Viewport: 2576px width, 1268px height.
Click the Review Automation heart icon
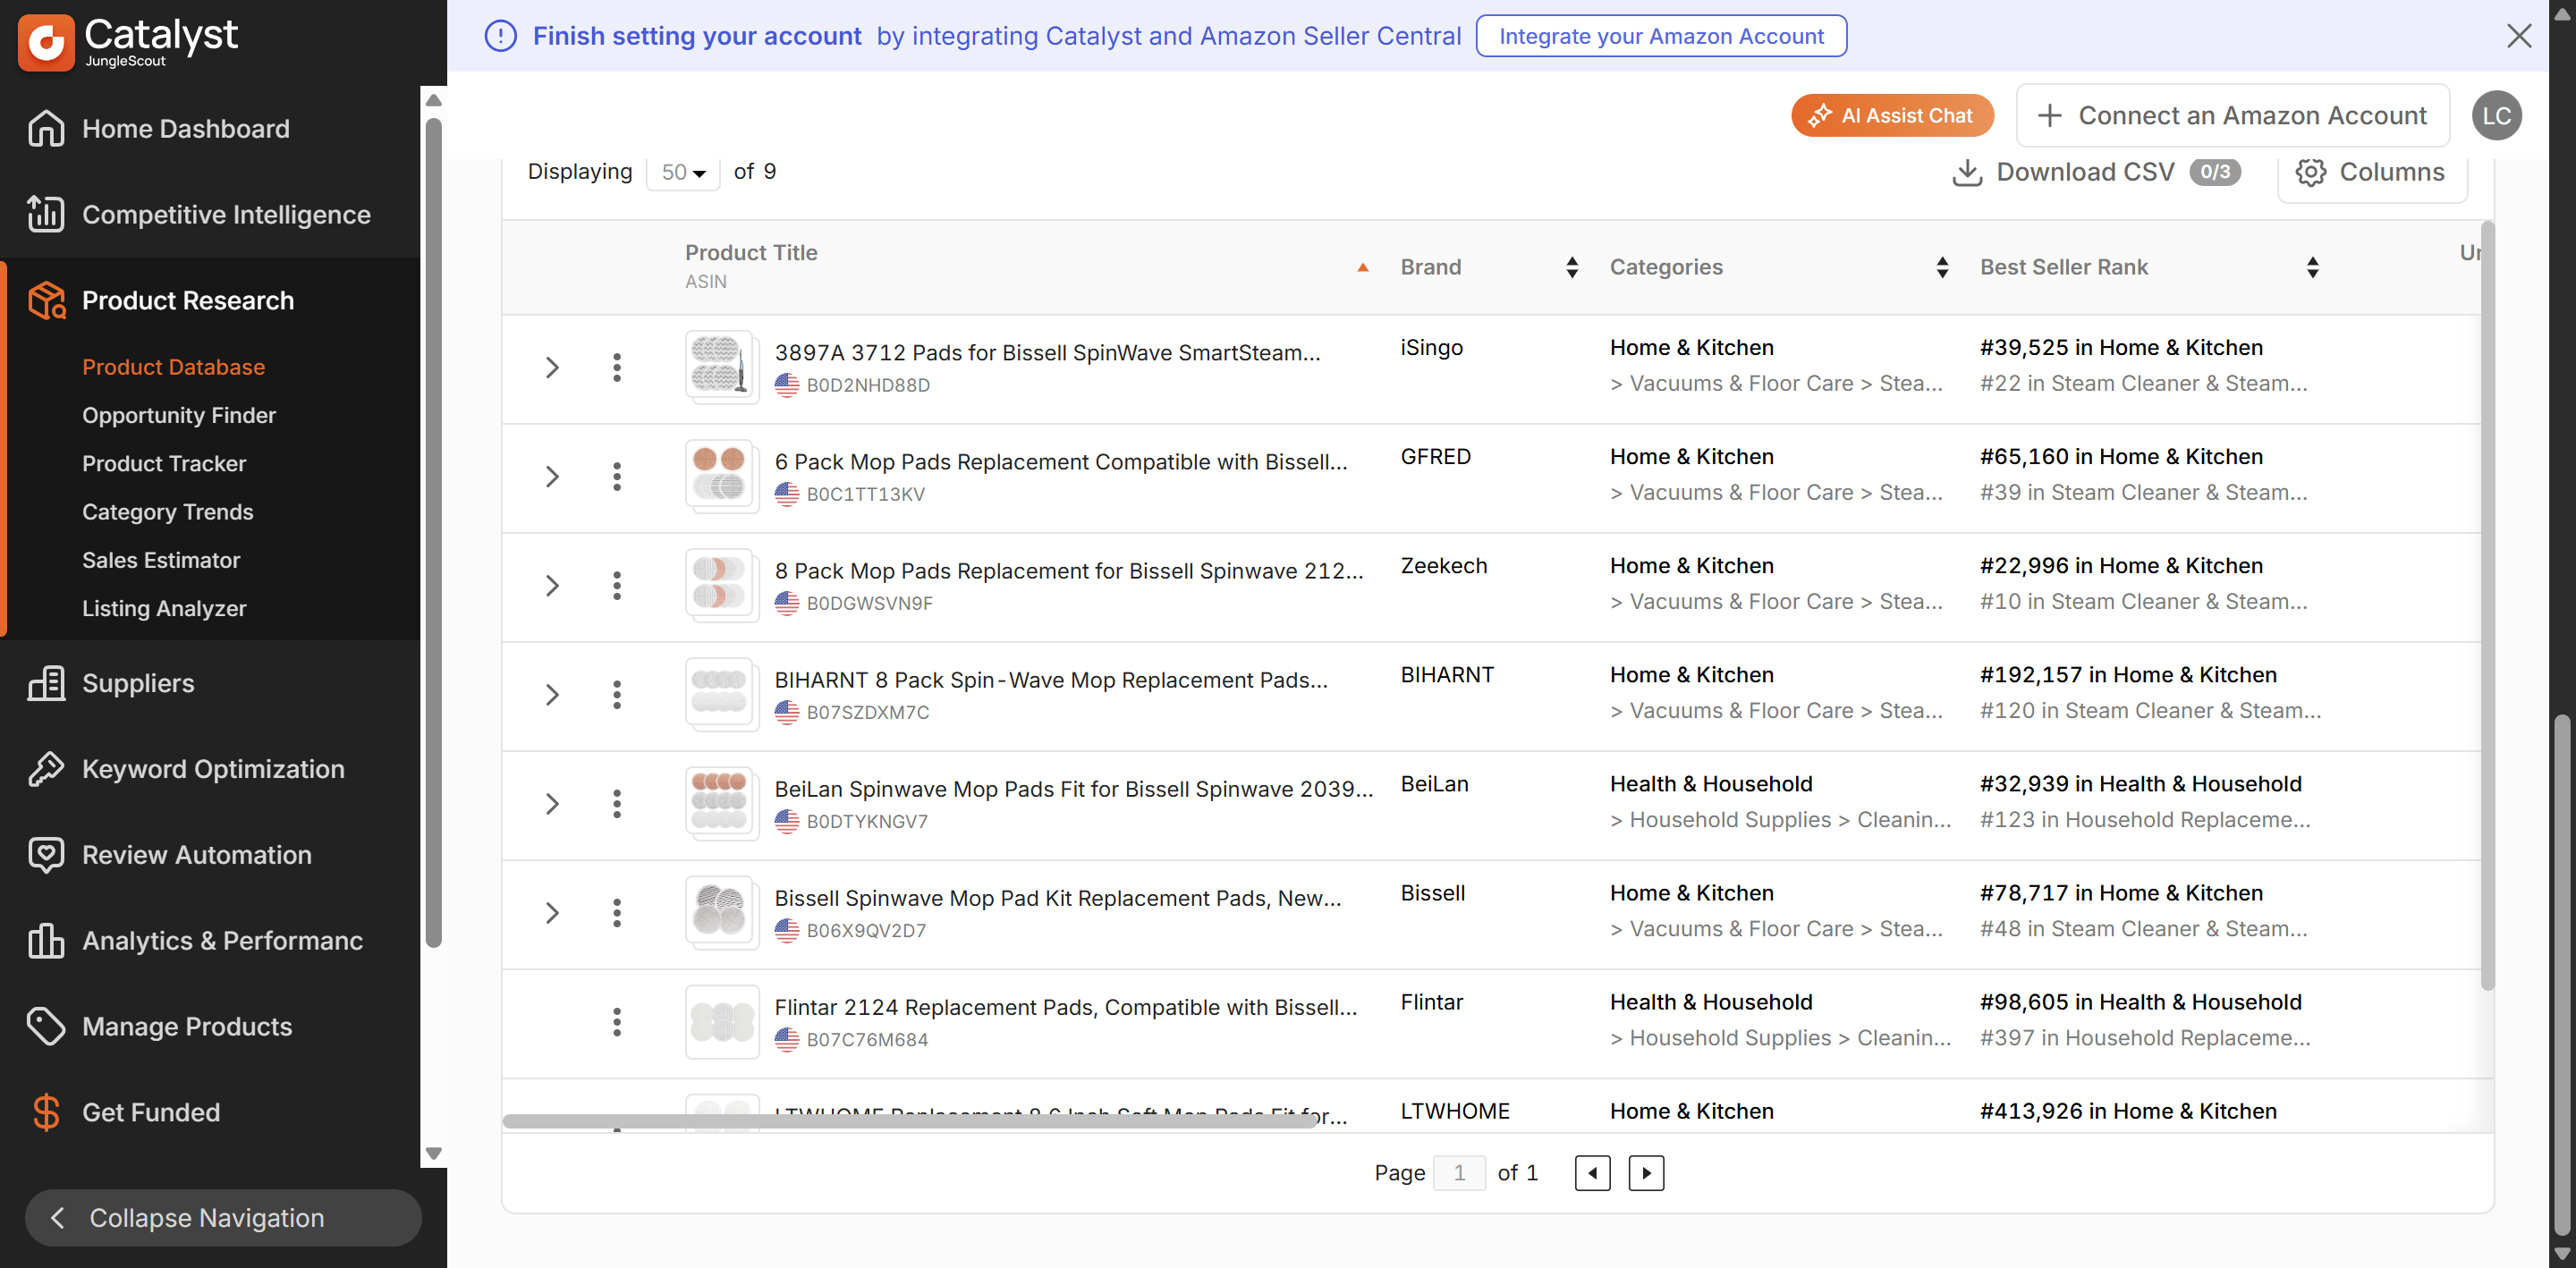(x=46, y=855)
